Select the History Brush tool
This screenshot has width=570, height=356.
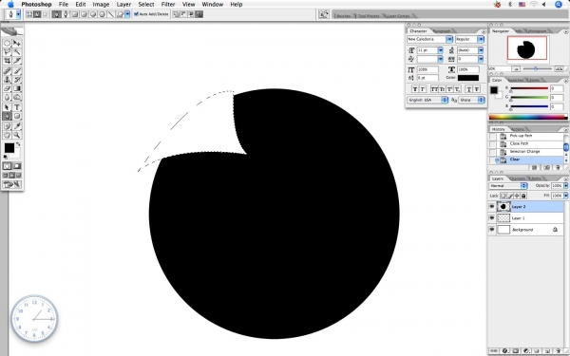click(17, 80)
